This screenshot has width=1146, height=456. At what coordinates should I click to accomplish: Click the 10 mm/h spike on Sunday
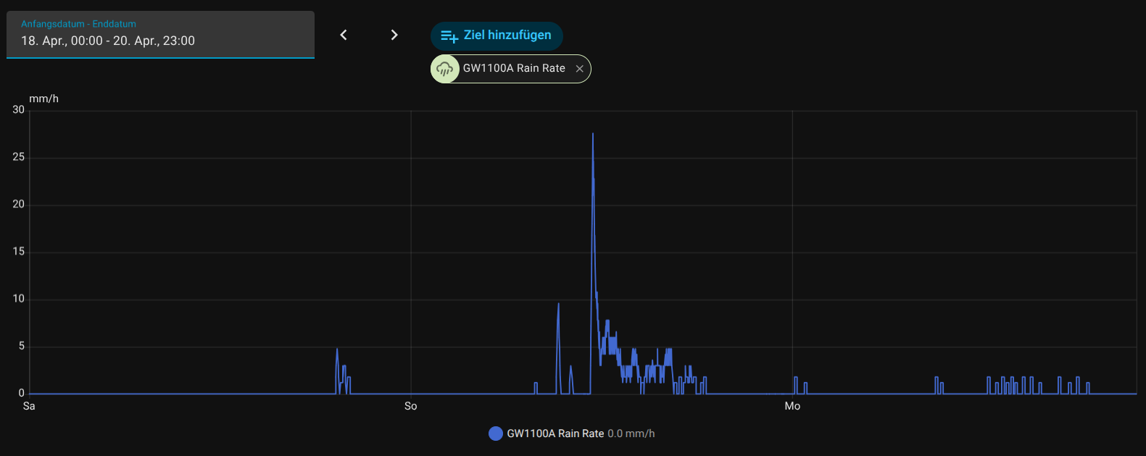(x=558, y=304)
